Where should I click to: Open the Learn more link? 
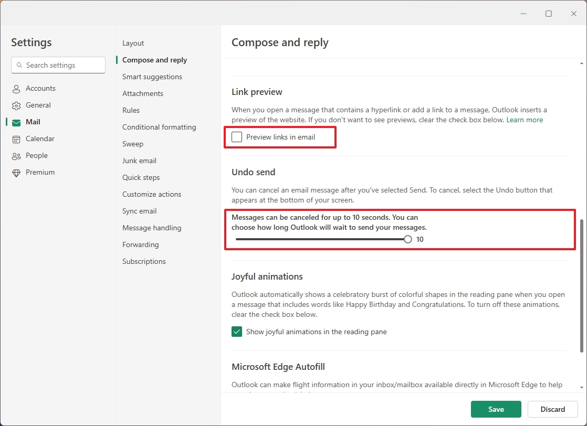pos(525,120)
